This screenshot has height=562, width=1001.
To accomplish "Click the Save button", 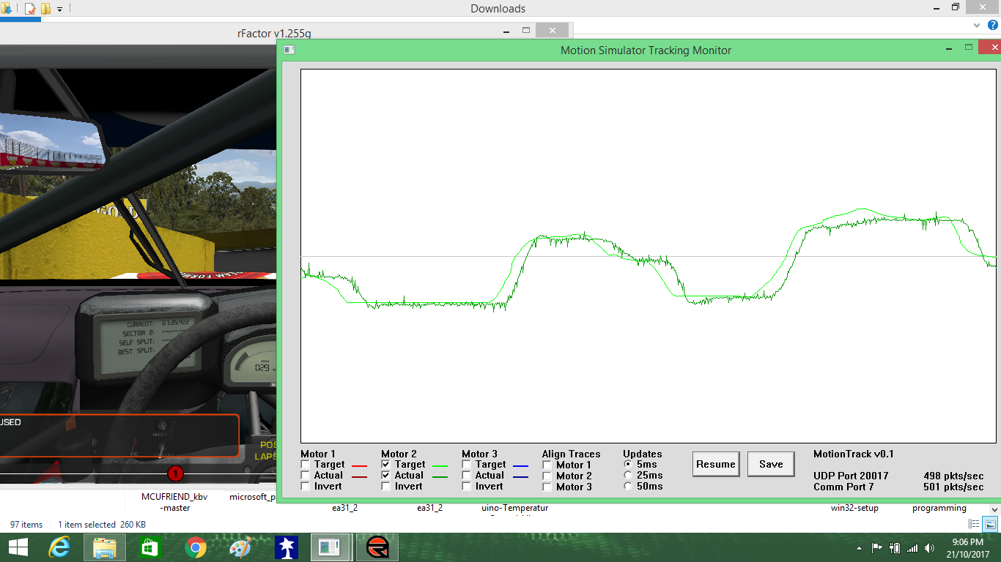I will tap(771, 464).
